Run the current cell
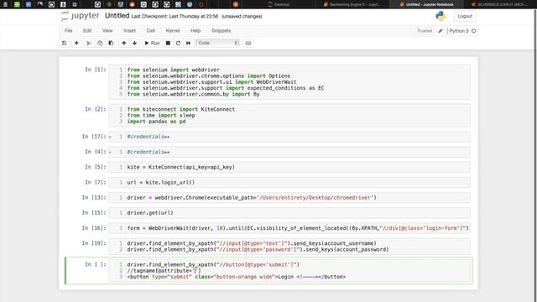The width and height of the screenshot is (537, 302). pos(152,43)
